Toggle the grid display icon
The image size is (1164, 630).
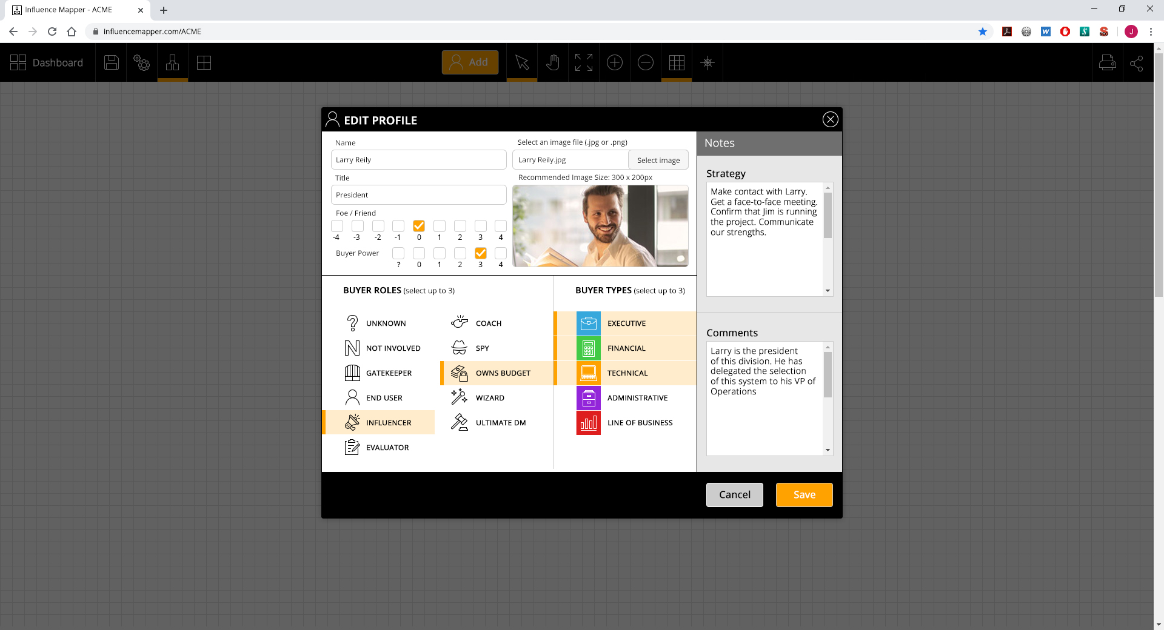[677, 62]
